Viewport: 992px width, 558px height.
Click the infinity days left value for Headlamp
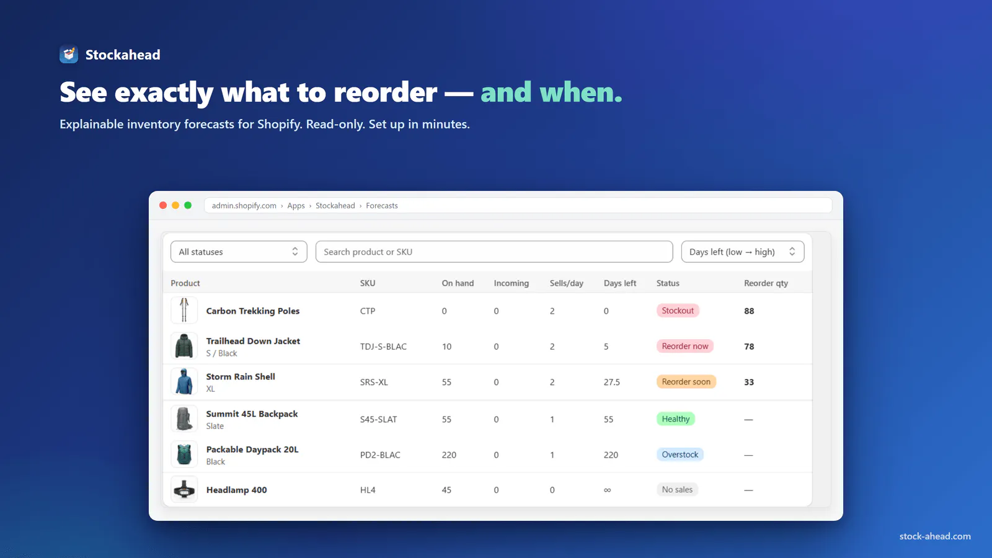click(x=608, y=490)
